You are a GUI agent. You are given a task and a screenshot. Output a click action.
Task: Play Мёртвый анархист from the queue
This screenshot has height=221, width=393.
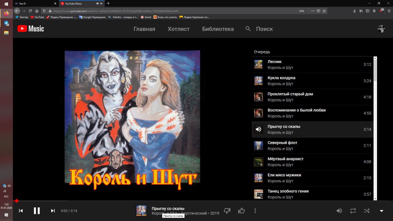coord(313,162)
